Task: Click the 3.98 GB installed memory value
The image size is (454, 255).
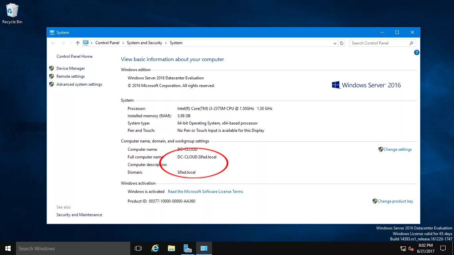Action: (184, 116)
